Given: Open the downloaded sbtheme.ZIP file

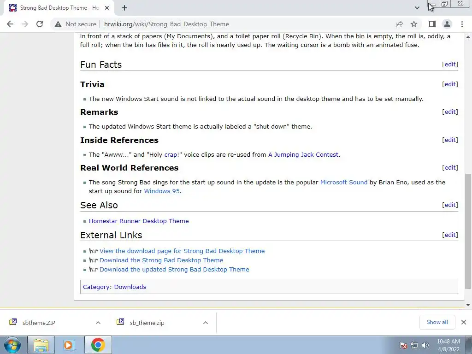Looking at the screenshot, I should 39,323.
